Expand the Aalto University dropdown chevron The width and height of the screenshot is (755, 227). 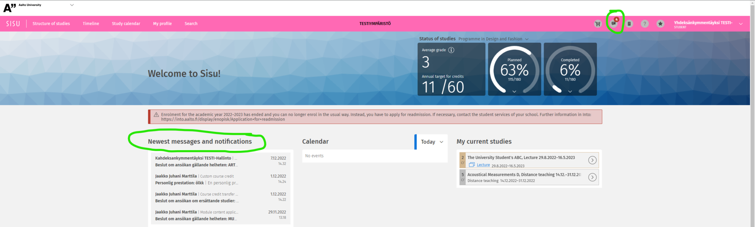72,5
